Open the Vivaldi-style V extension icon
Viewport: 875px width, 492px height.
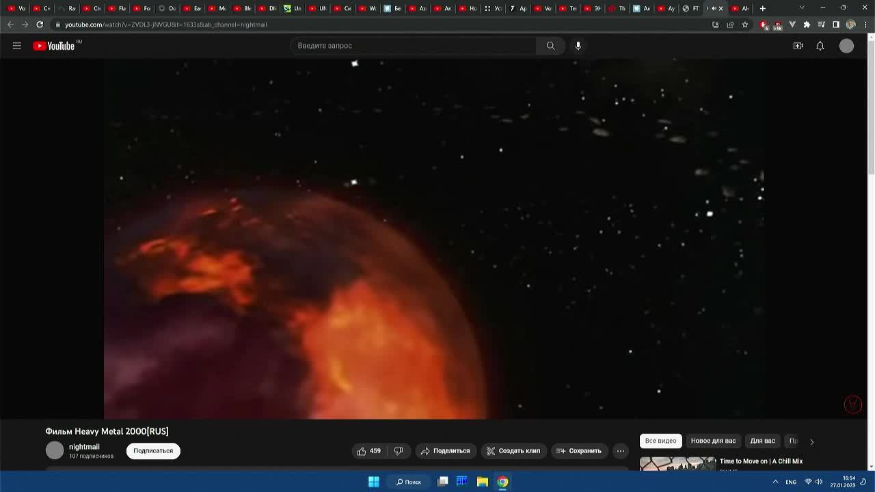click(x=792, y=25)
